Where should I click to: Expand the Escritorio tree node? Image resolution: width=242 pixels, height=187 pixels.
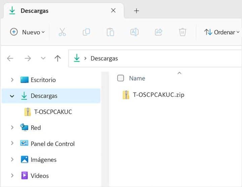coord(12,80)
